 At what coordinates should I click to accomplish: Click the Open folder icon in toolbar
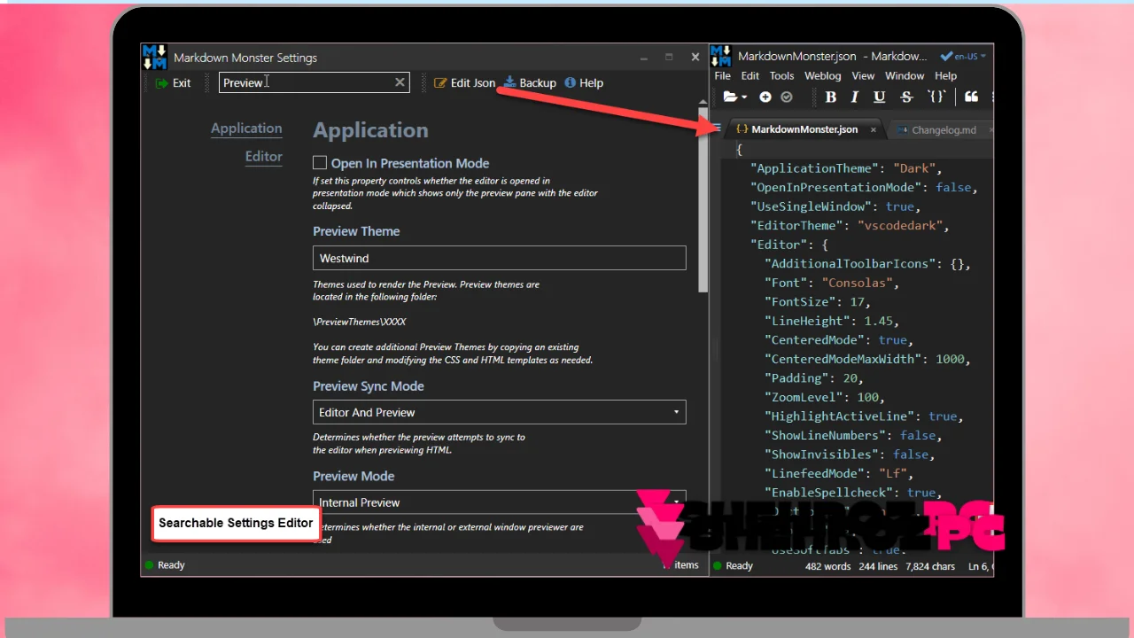(730, 97)
